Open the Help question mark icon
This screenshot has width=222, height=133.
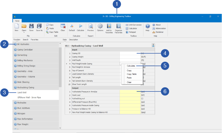[147, 26]
